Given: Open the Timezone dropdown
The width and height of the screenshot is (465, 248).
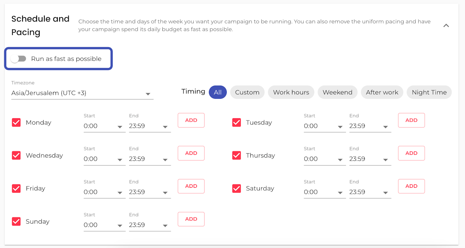Looking at the screenshot, I should point(82,93).
